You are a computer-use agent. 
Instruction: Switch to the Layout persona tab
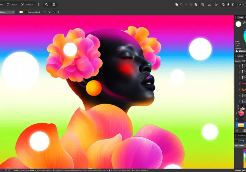point(12,5)
